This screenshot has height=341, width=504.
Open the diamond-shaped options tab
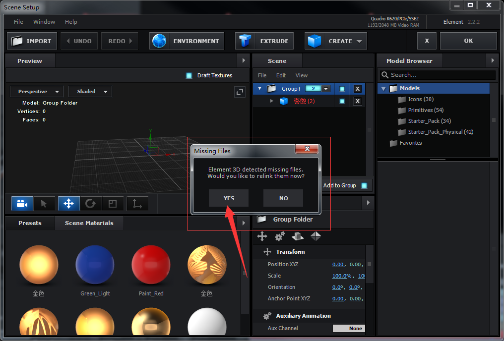pos(315,236)
